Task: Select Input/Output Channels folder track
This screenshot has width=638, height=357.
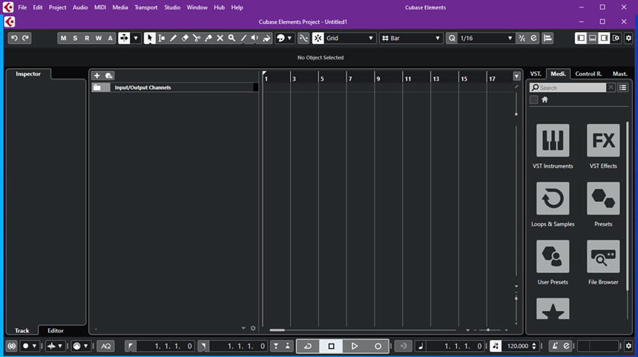Action: coord(175,88)
